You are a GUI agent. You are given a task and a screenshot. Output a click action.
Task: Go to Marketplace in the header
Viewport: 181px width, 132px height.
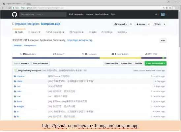pyautogui.click(x=102, y=14)
